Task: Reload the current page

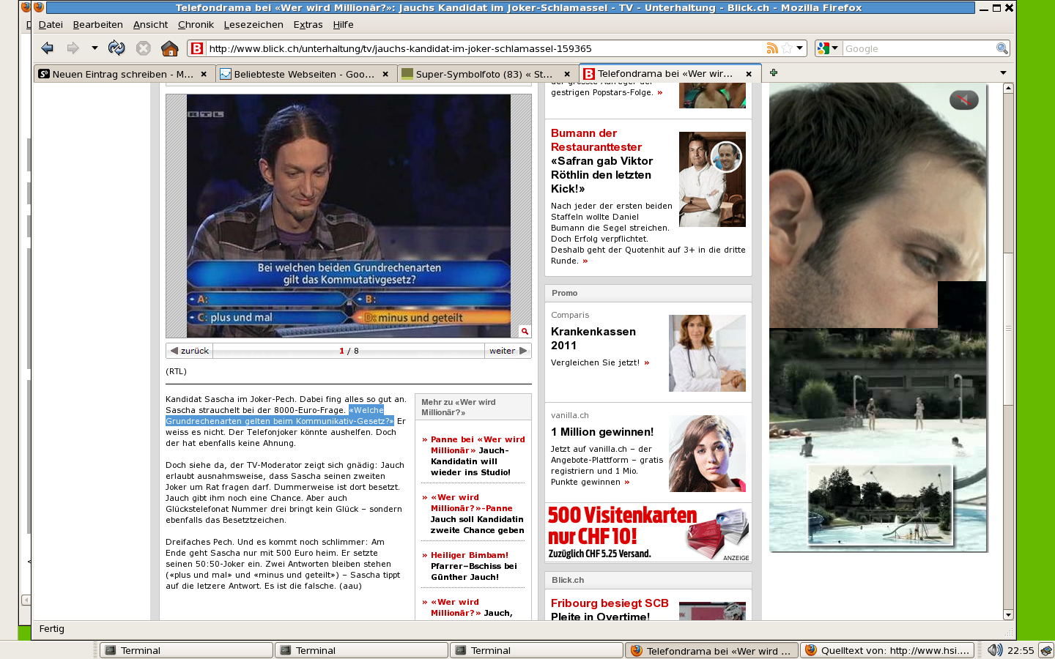Action: (x=116, y=48)
